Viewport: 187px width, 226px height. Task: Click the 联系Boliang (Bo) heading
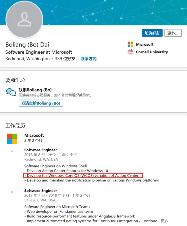coord(35,90)
